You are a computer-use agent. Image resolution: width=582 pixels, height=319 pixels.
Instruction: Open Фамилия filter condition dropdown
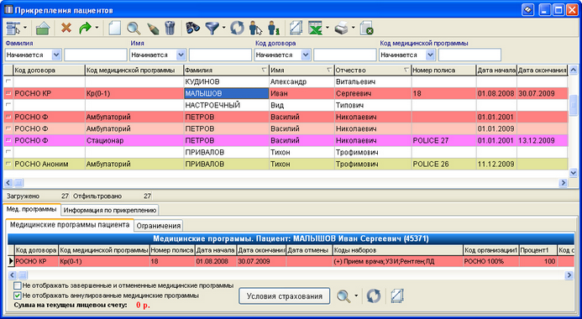point(56,55)
